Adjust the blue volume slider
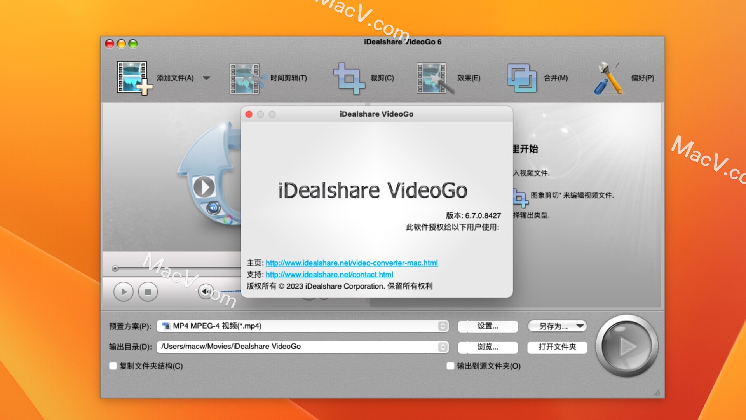The height and width of the screenshot is (420, 746). click(229, 291)
